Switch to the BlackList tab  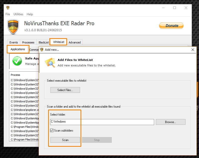coord(44,42)
